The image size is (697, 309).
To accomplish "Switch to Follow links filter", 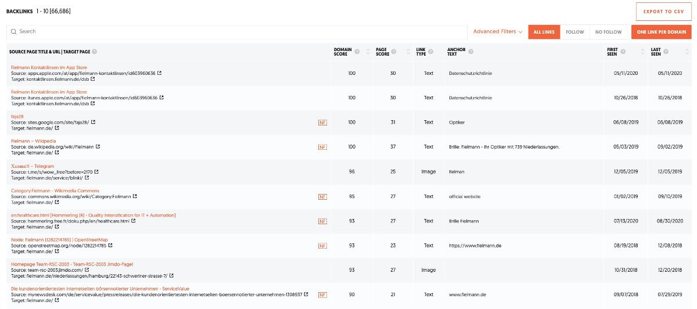I will 574,32.
